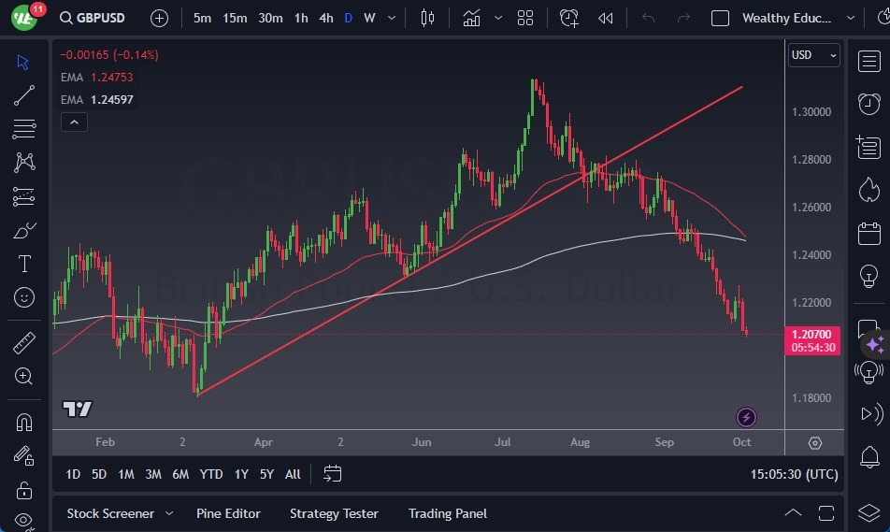Select the 4h timeframe button
Viewport: 890px width, 532px height.
pos(325,18)
